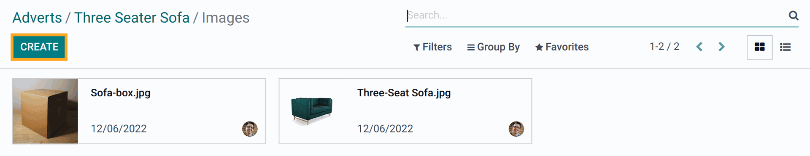This screenshot has width=810, height=156.
Task: Select the Three-Seat Sofa.jpg title
Action: [404, 93]
